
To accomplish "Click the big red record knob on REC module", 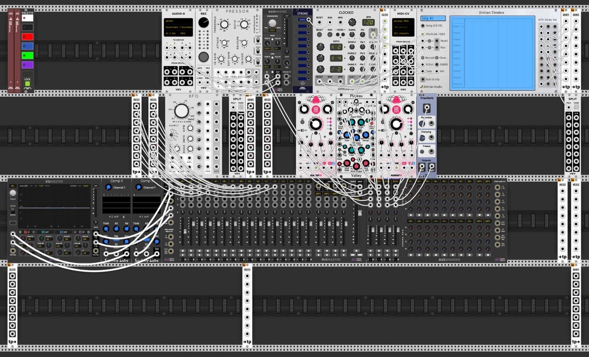I will [x=203, y=57].
